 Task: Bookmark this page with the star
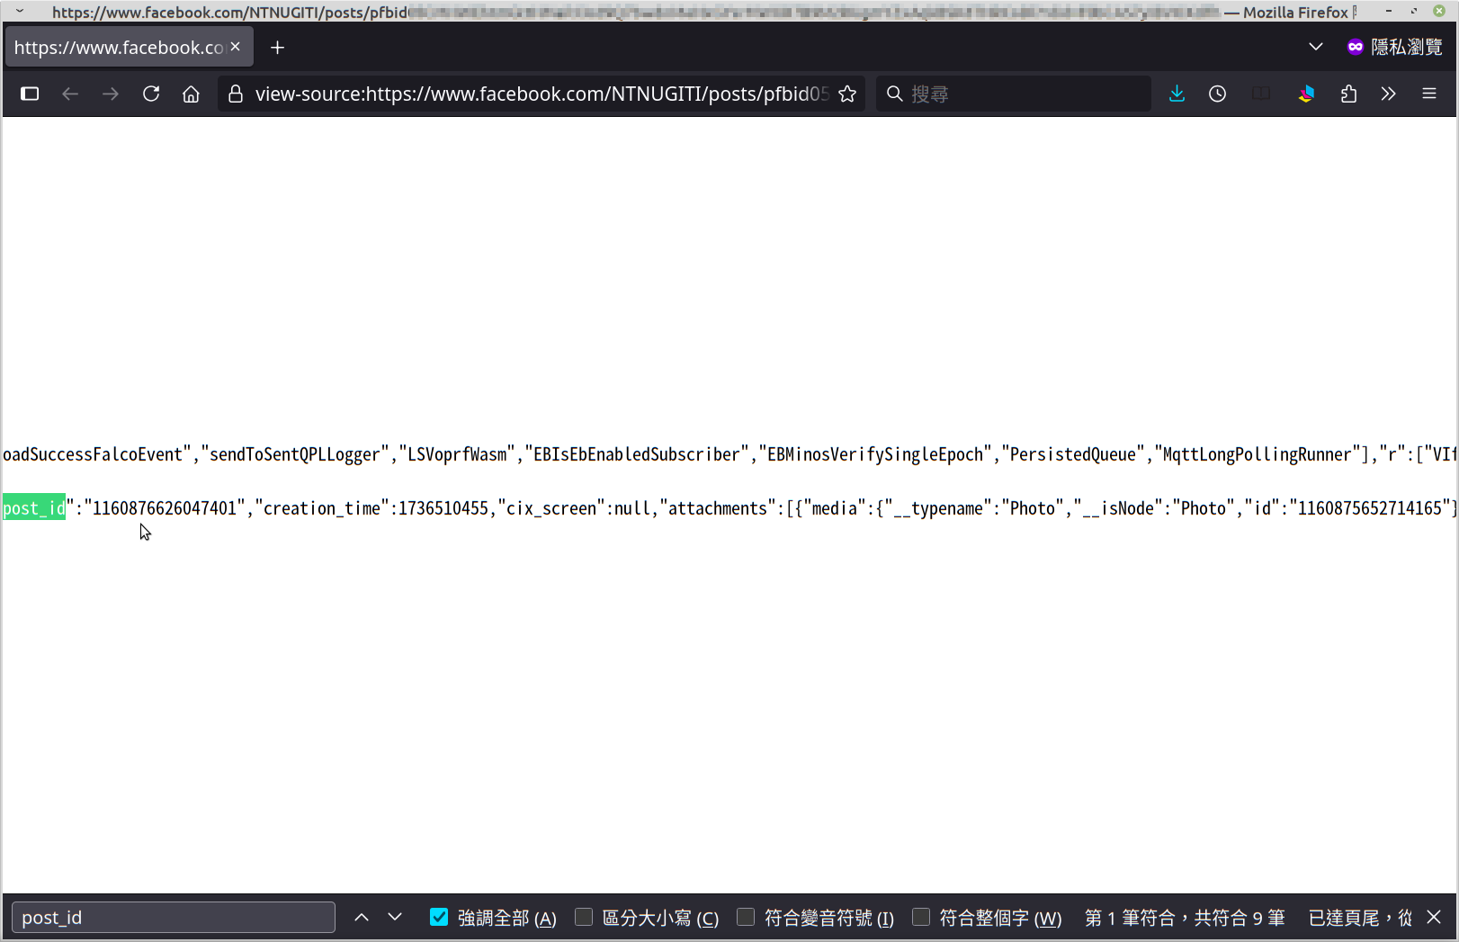[x=847, y=94]
